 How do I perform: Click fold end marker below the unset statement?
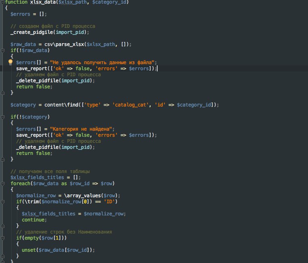point(2,256)
